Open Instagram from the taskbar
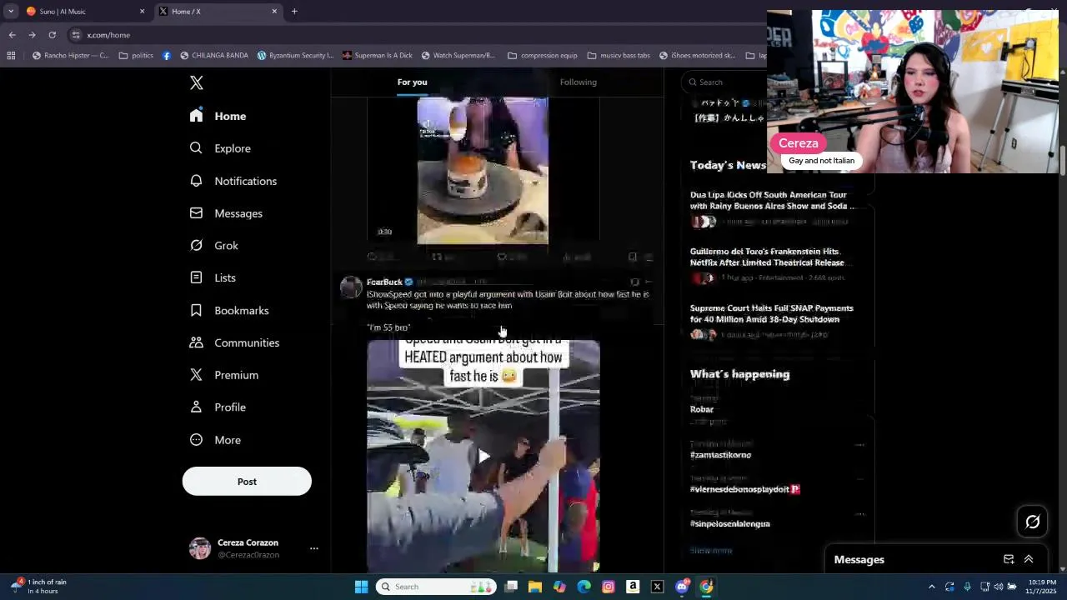1067x600 pixels. pos(609,587)
